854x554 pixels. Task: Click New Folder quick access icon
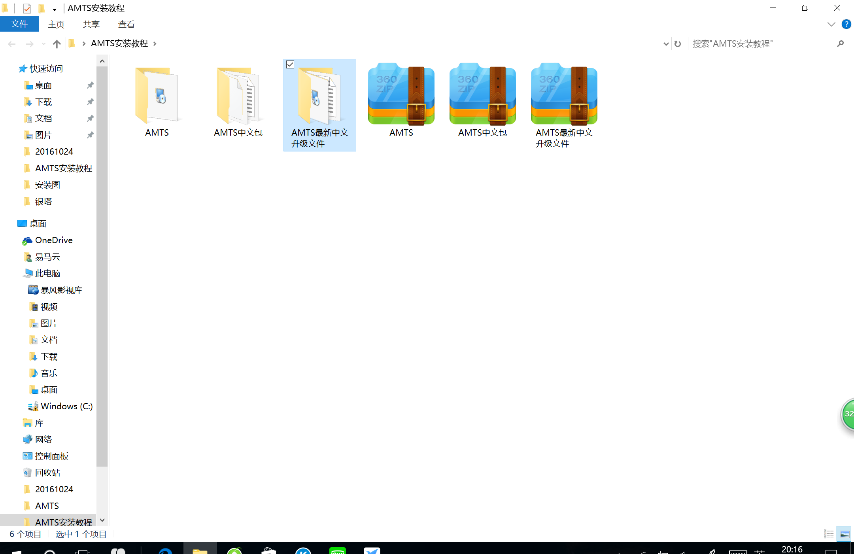click(42, 8)
